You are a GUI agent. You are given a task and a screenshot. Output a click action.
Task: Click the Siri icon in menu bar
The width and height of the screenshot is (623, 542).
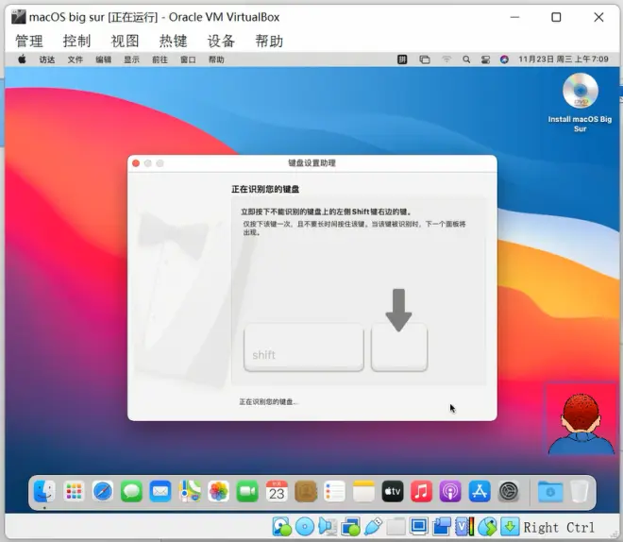[x=504, y=59]
